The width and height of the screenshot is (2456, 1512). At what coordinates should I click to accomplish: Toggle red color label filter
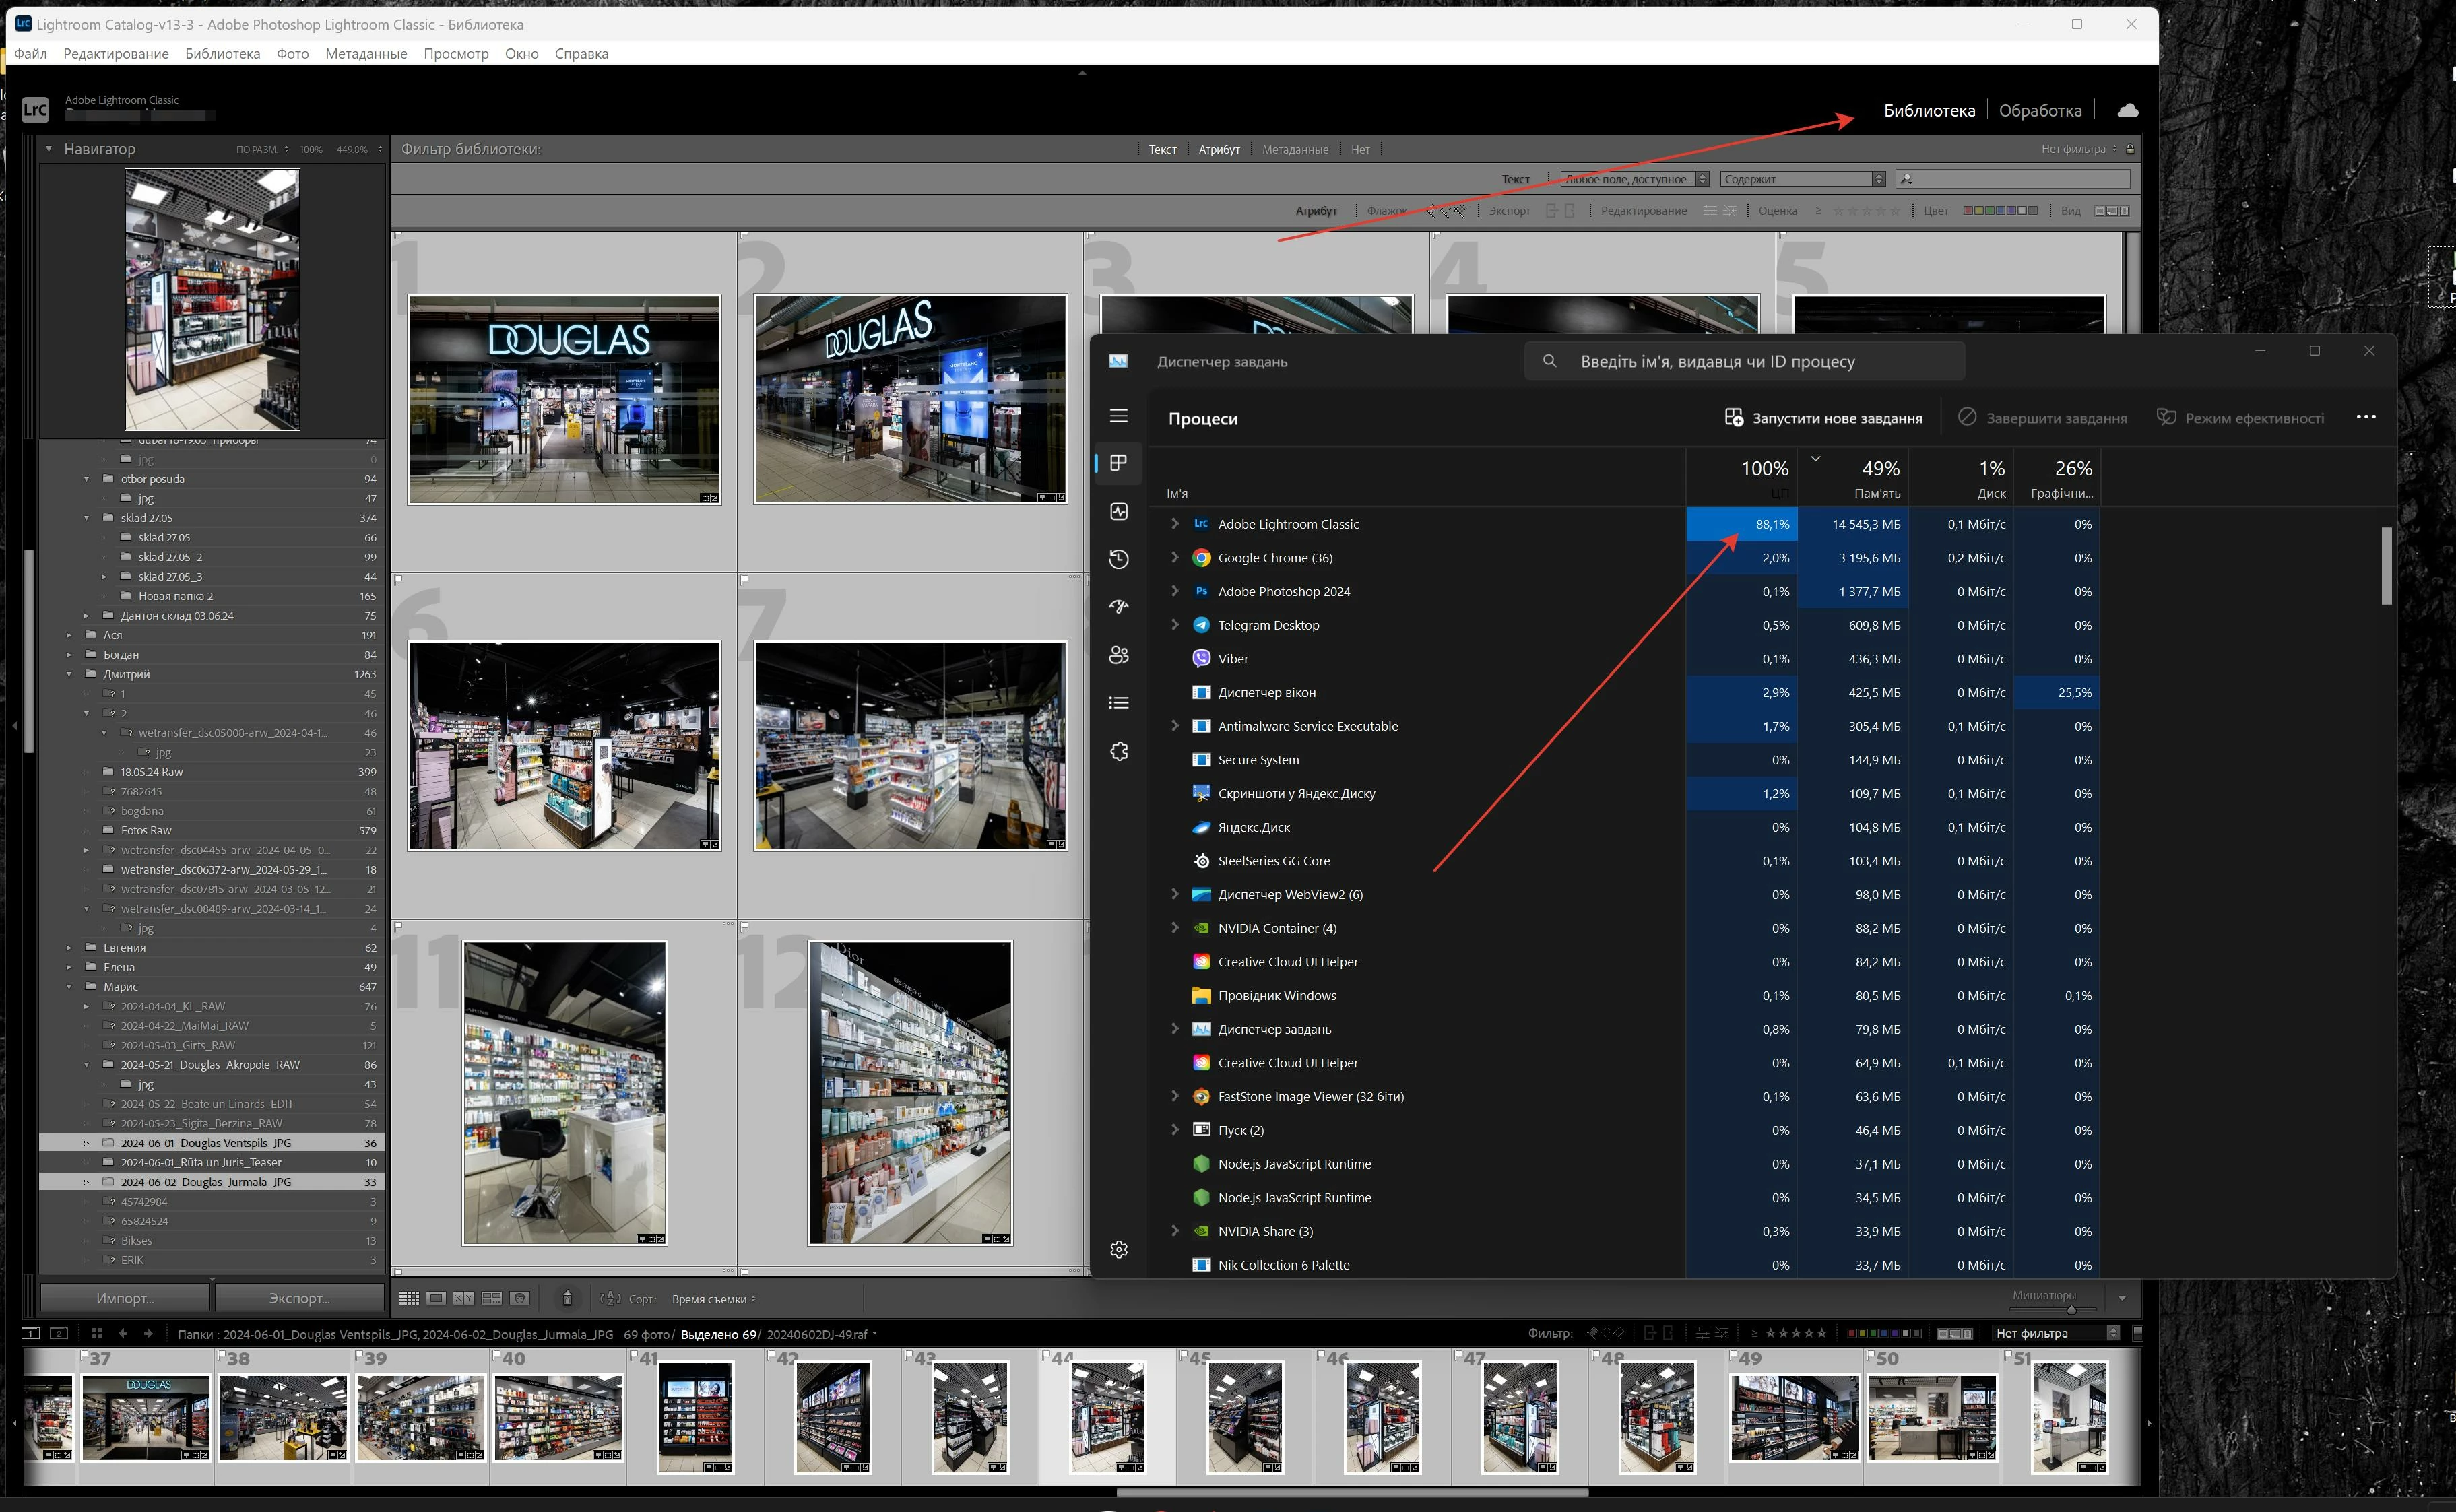coord(1968,211)
